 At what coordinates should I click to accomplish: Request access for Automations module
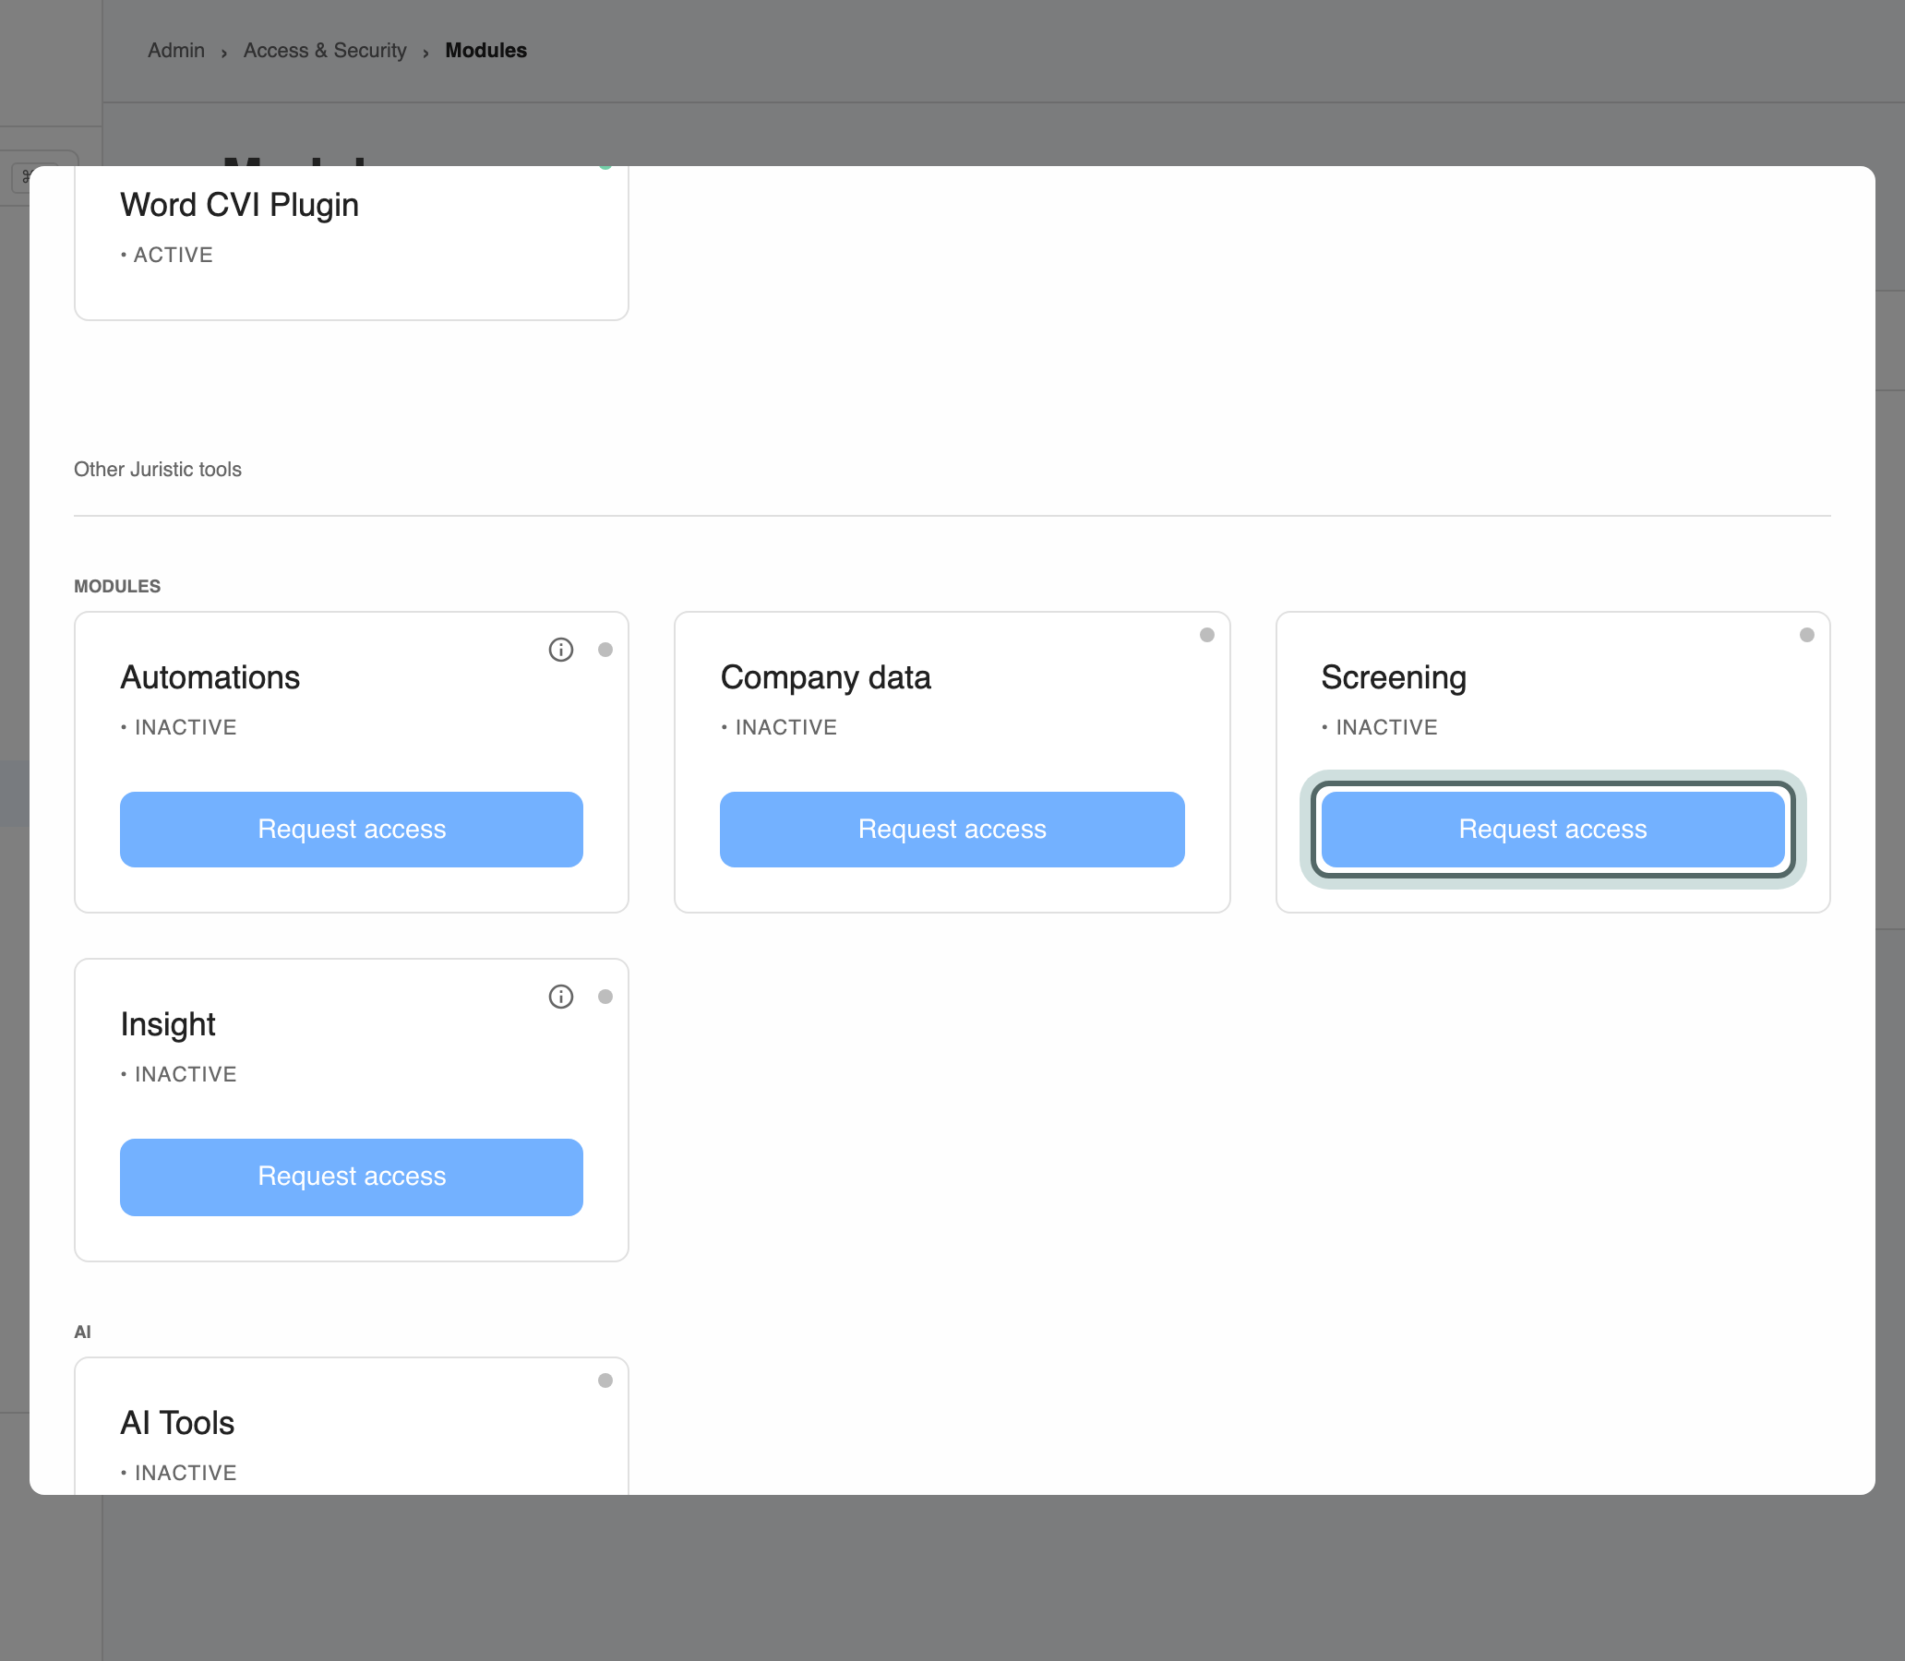(352, 830)
